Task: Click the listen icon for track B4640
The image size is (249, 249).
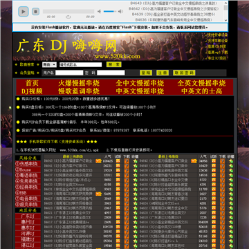Action: coord(214,166)
